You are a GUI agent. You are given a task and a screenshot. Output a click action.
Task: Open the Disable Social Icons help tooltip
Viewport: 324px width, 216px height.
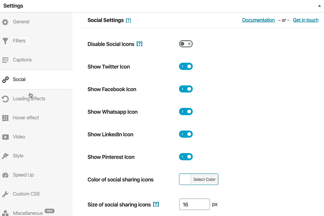(140, 44)
